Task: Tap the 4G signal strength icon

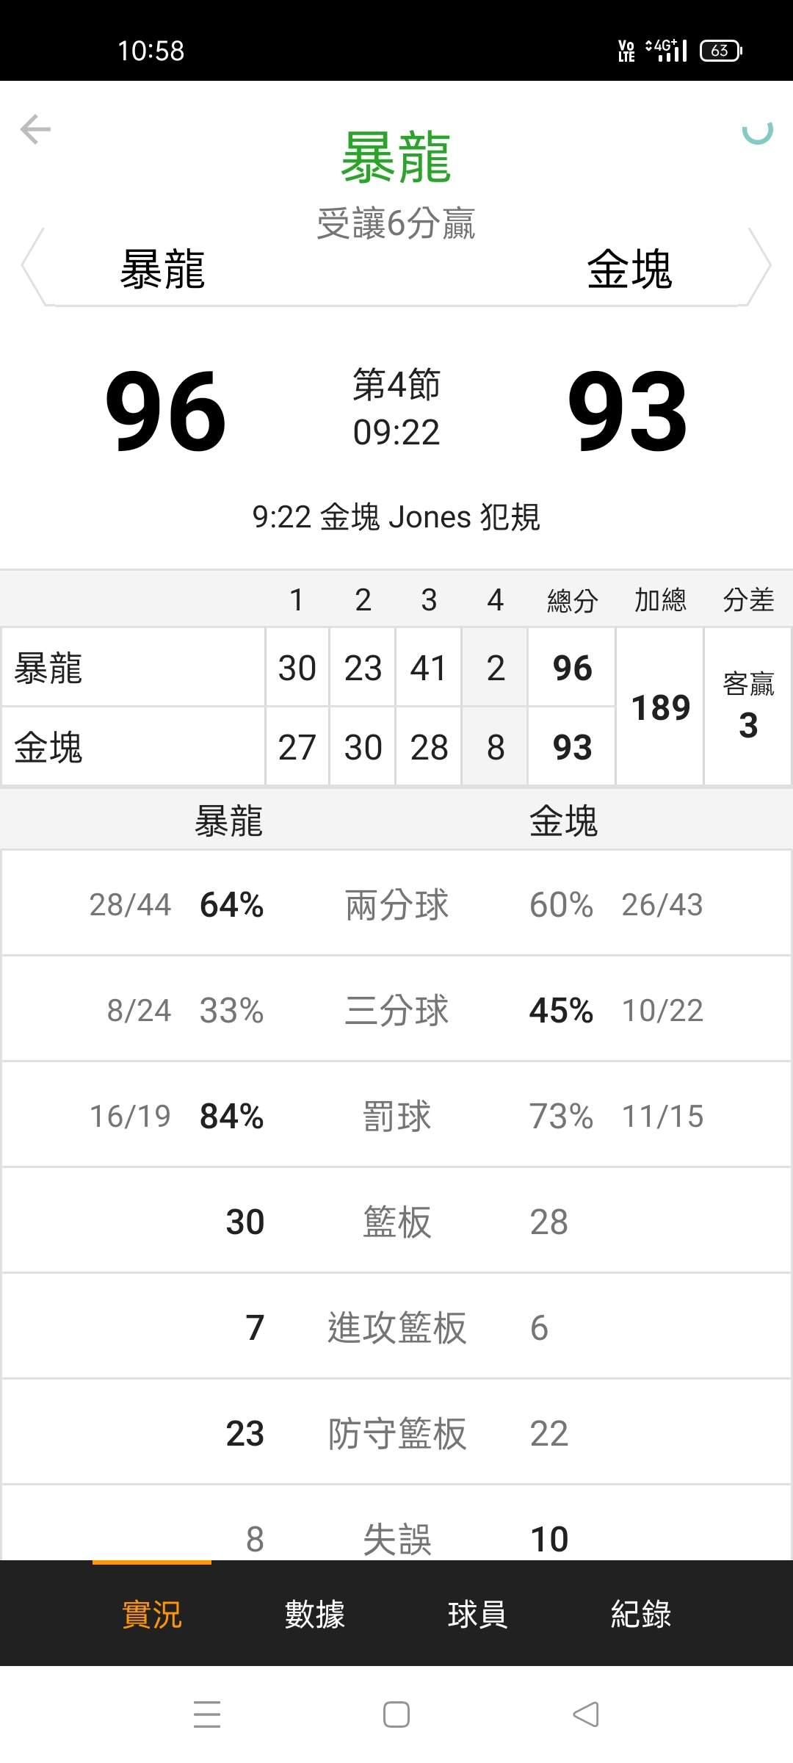Action: click(667, 51)
